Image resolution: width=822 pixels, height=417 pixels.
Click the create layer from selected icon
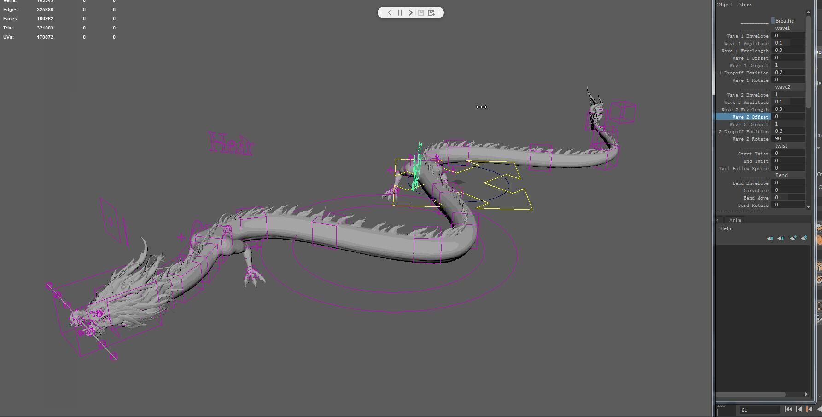804,238
